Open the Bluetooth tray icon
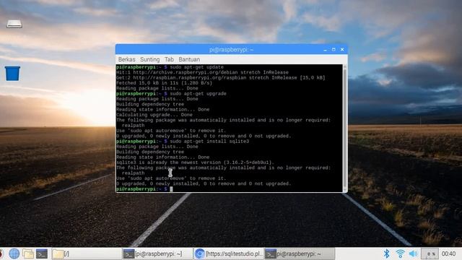Screen dimensions: 462x260 pos(386,253)
